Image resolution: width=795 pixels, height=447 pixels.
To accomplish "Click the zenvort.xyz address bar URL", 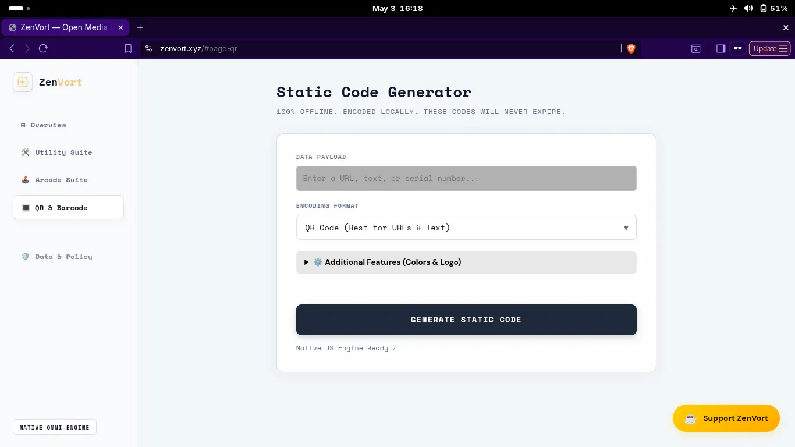I will coord(198,49).
